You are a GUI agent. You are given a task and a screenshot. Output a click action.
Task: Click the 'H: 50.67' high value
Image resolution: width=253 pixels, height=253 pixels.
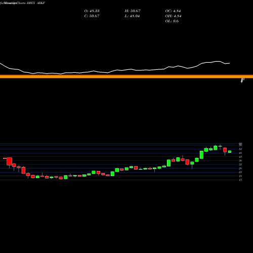click(x=133, y=11)
